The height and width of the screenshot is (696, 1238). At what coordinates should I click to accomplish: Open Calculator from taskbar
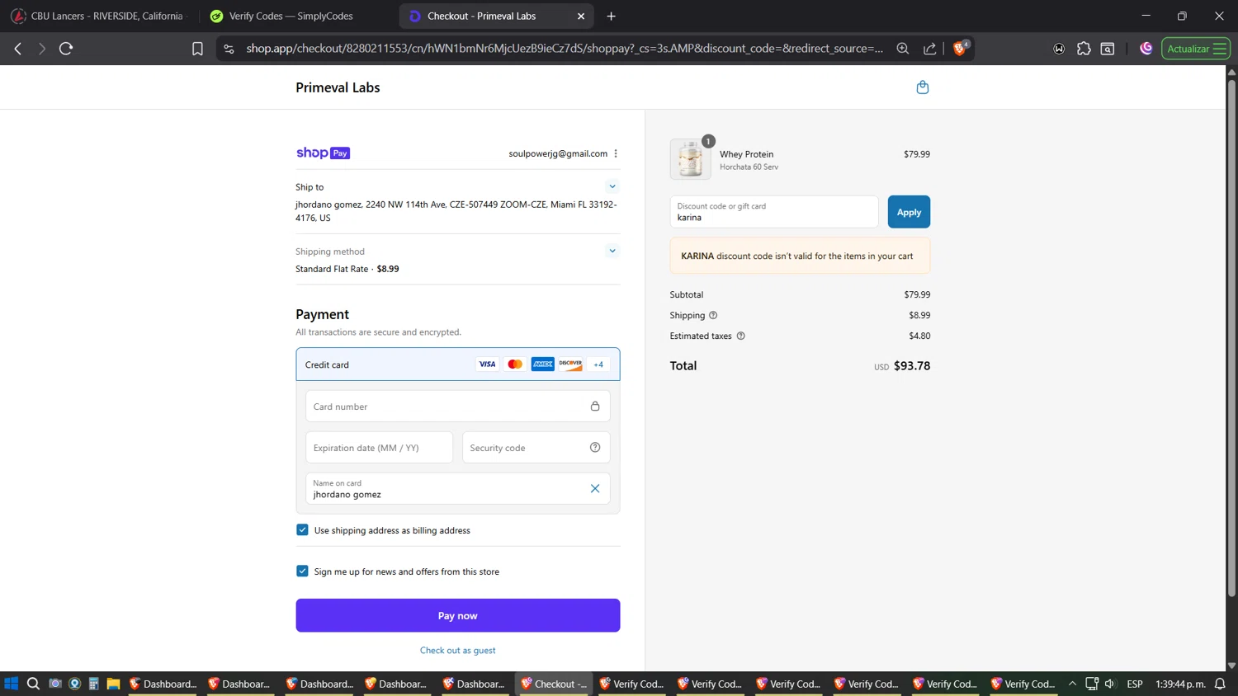coord(94,684)
